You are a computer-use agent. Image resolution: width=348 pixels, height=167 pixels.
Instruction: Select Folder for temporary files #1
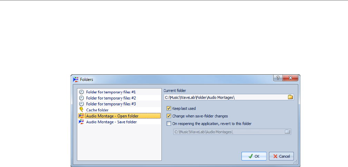coord(111,92)
